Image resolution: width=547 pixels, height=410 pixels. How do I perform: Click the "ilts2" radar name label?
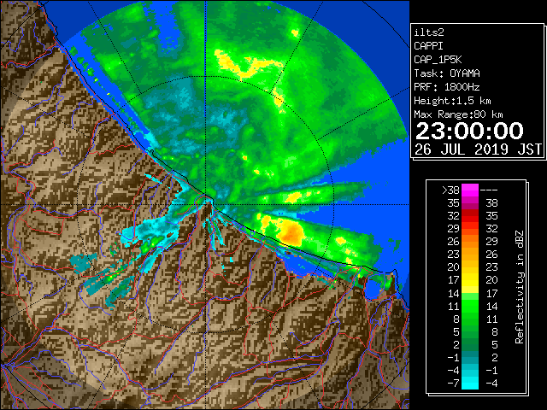(x=429, y=32)
